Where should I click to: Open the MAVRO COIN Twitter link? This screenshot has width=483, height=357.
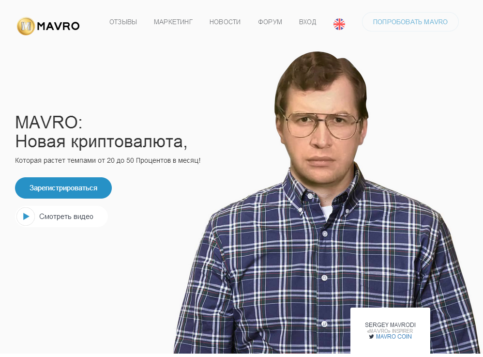coord(393,337)
